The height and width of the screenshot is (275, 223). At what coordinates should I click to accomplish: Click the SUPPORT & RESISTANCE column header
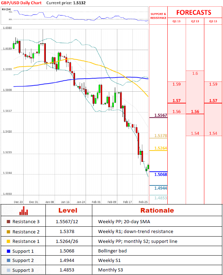click(158, 16)
